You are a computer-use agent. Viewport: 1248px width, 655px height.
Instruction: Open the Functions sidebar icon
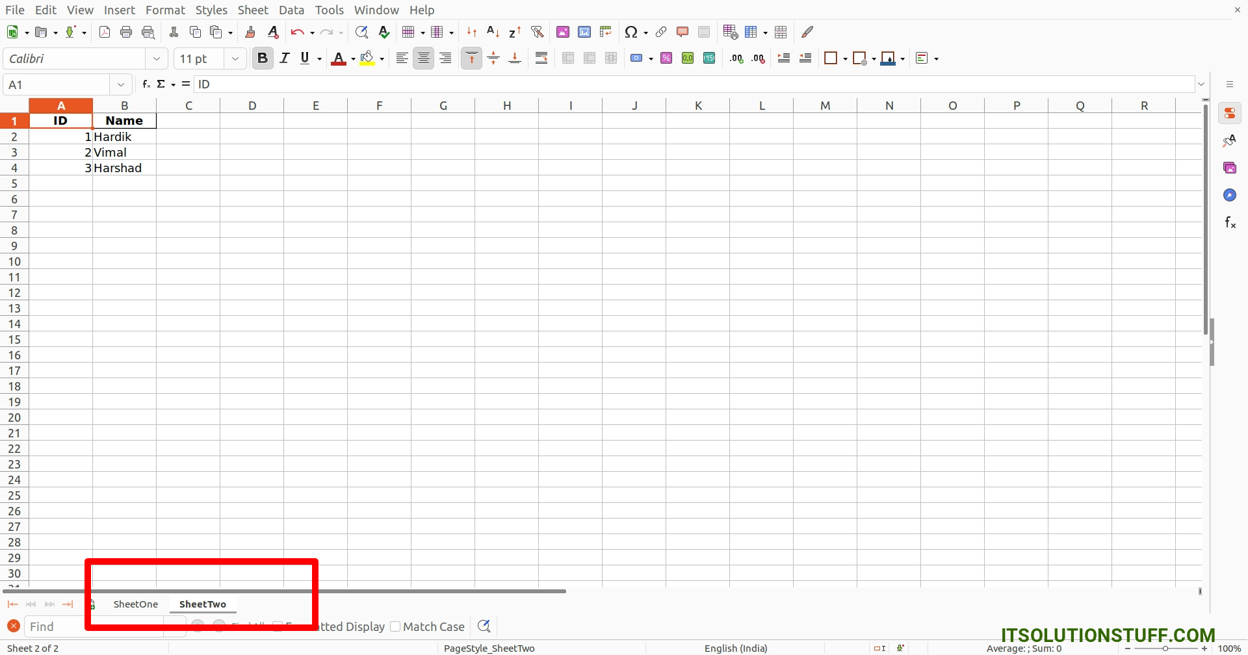point(1230,222)
